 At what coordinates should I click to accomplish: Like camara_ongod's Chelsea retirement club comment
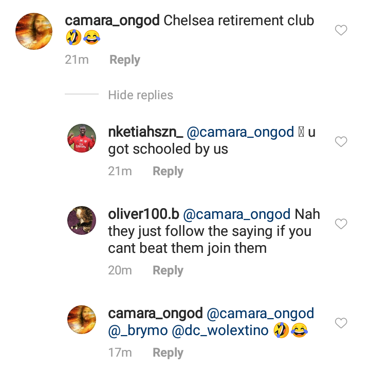click(341, 30)
